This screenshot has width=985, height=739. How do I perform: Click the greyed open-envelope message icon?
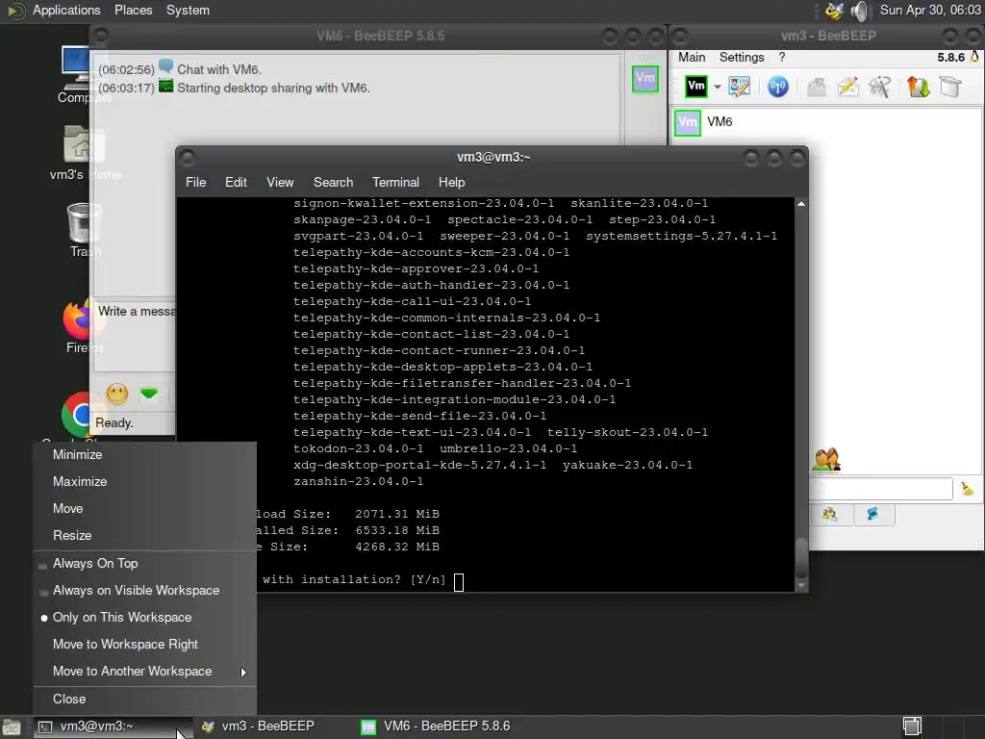[x=816, y=86]
